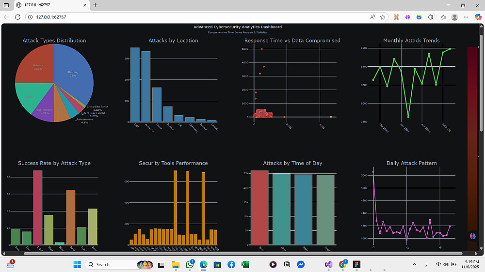Click the Malware pie slice

(x=38, y=67)
